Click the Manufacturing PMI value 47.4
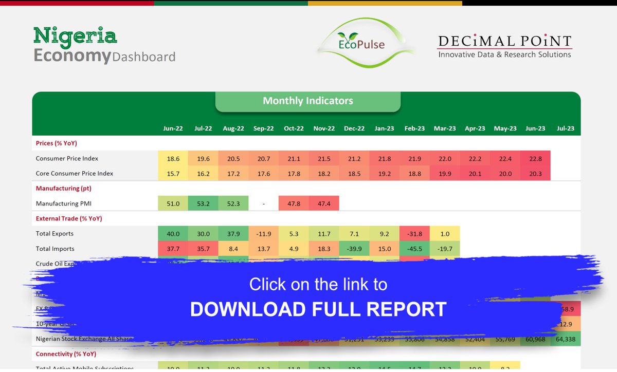 tap(324, 203)
